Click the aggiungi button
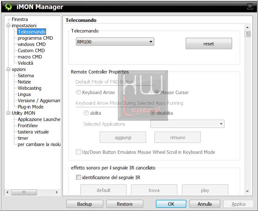Viewport: 258px width, 211px height. [x=123, y=137]
